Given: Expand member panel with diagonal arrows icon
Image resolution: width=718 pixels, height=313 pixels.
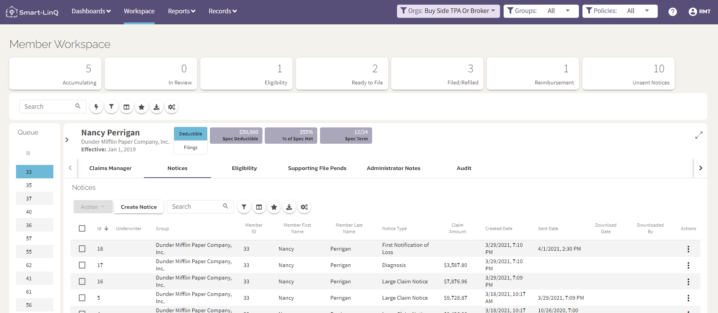Looking at the screenshot, I should point(699,135).
